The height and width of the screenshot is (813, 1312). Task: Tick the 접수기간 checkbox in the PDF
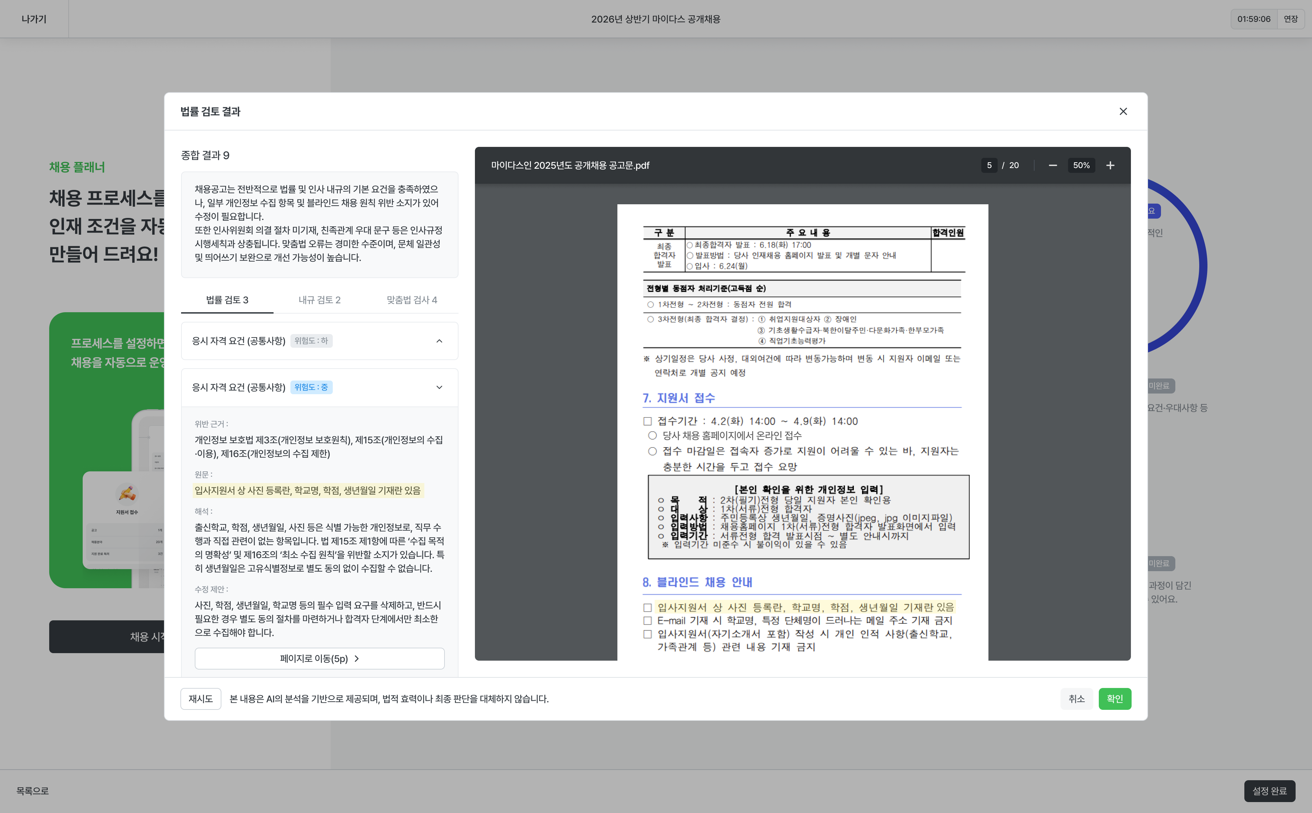[647, 422]
